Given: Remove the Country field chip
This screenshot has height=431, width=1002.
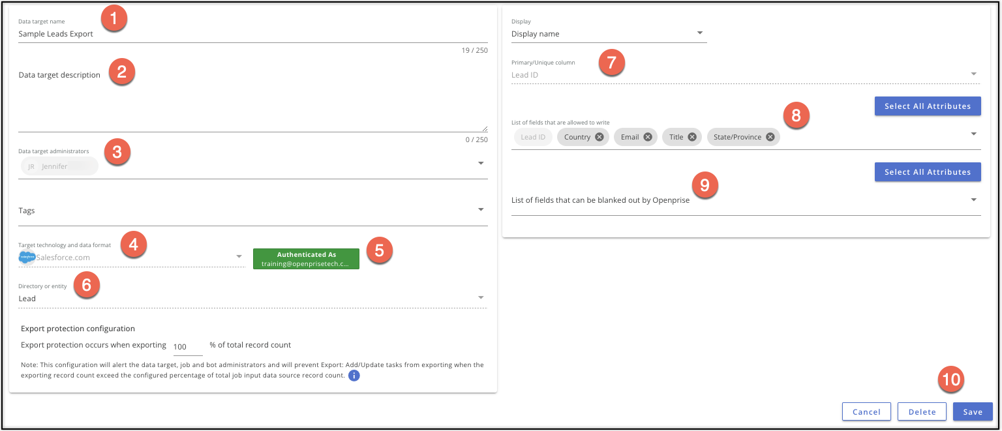Looking at the screenshot, I should point(599,137).
